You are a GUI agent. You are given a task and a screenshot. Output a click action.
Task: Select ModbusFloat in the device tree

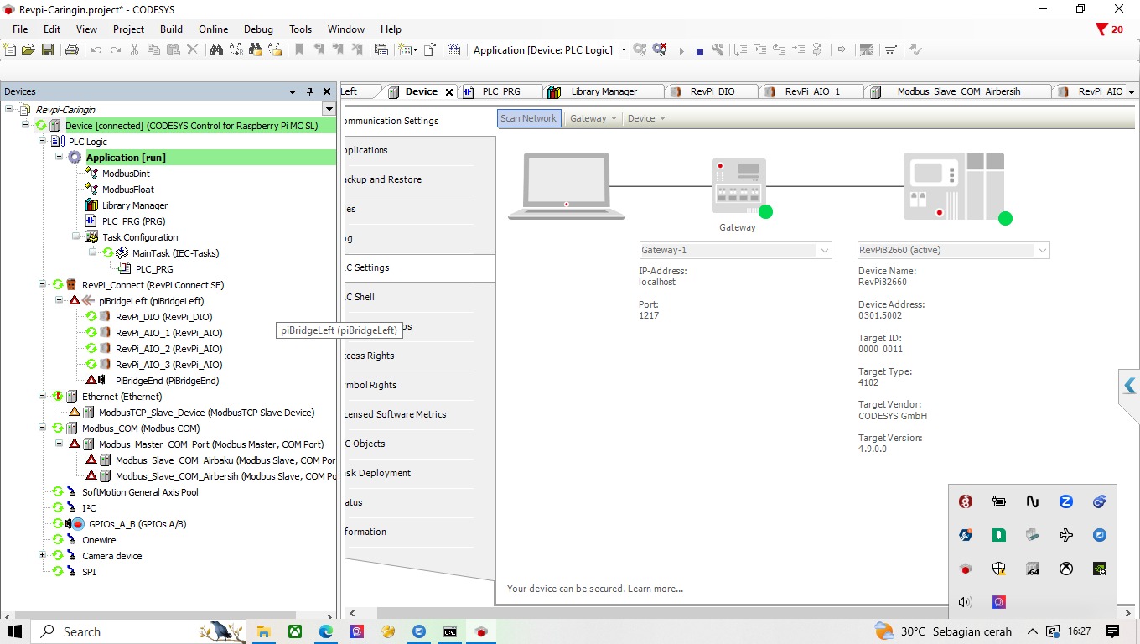tap(128, 190)
